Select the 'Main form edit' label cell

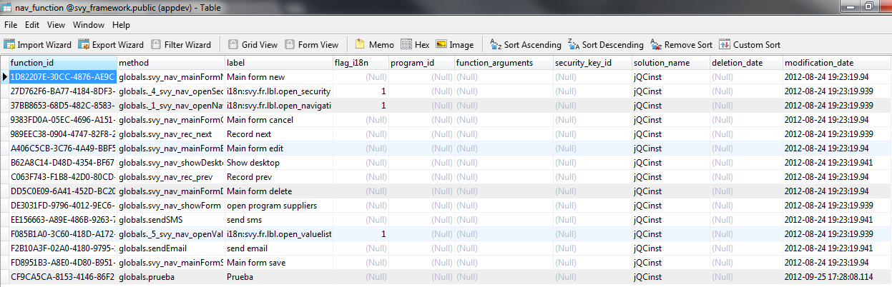[x=278, y=148]
